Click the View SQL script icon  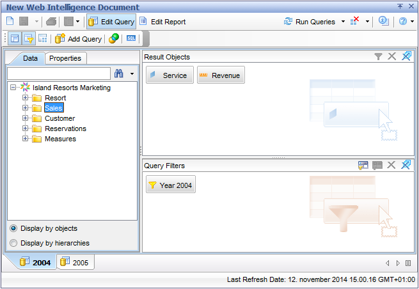(x=131, y=39)
